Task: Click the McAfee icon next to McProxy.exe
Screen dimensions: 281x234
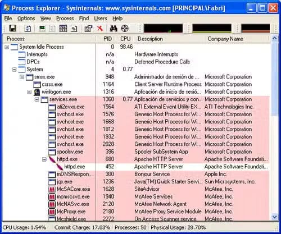Action: click(x=52, y=212)
